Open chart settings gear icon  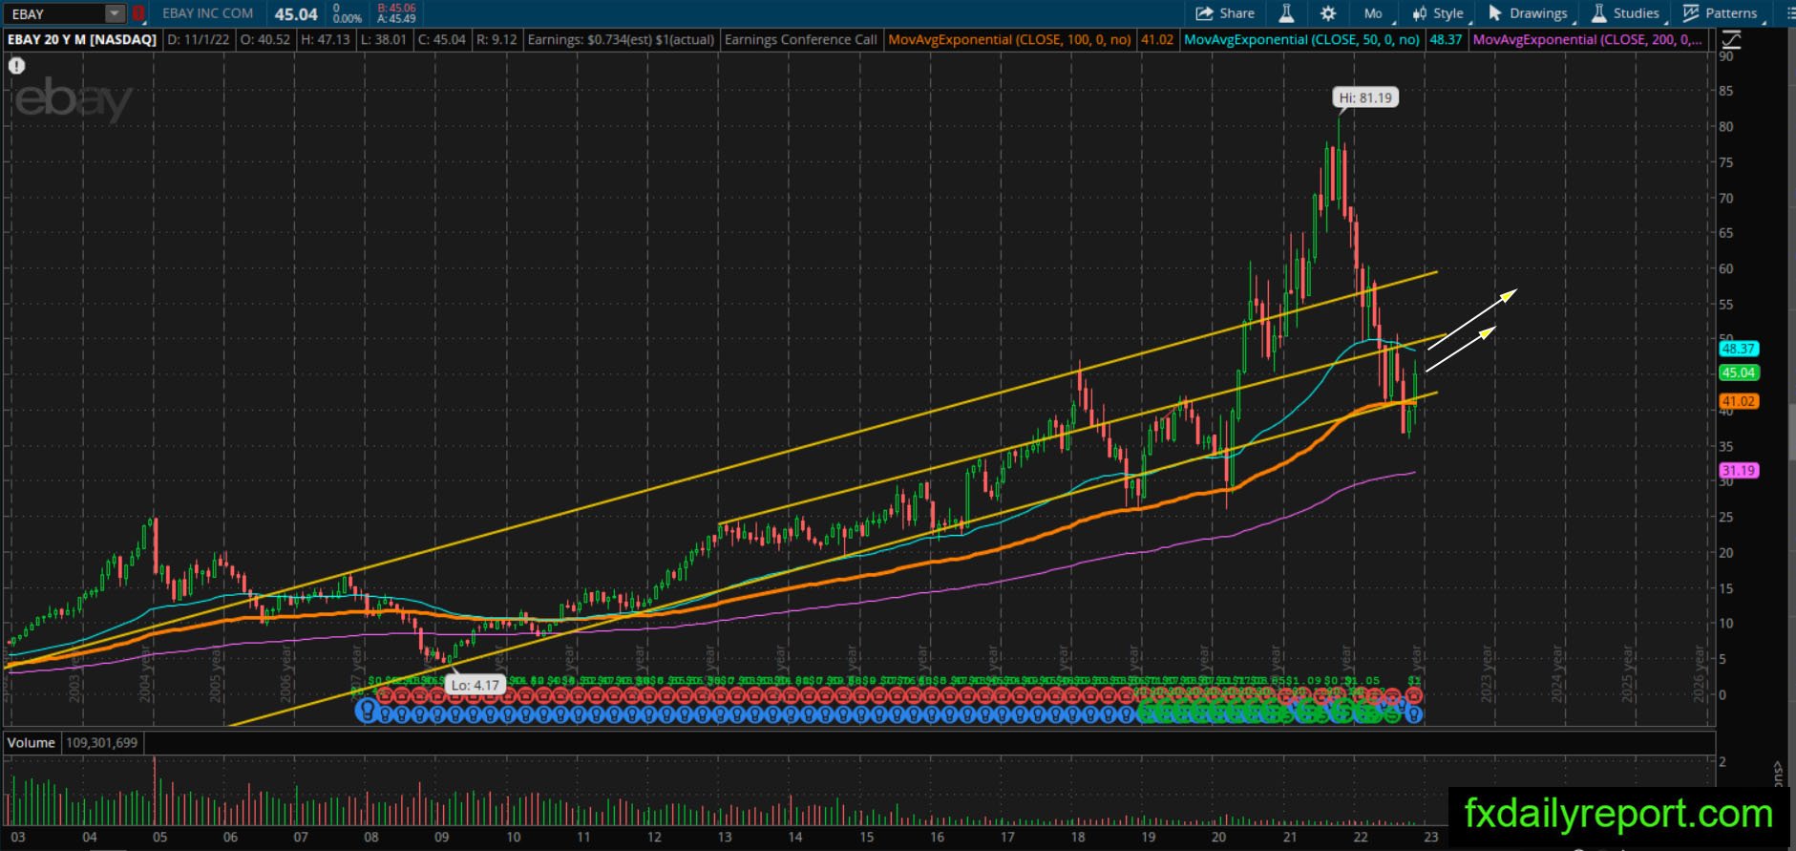pos(1328,13)
